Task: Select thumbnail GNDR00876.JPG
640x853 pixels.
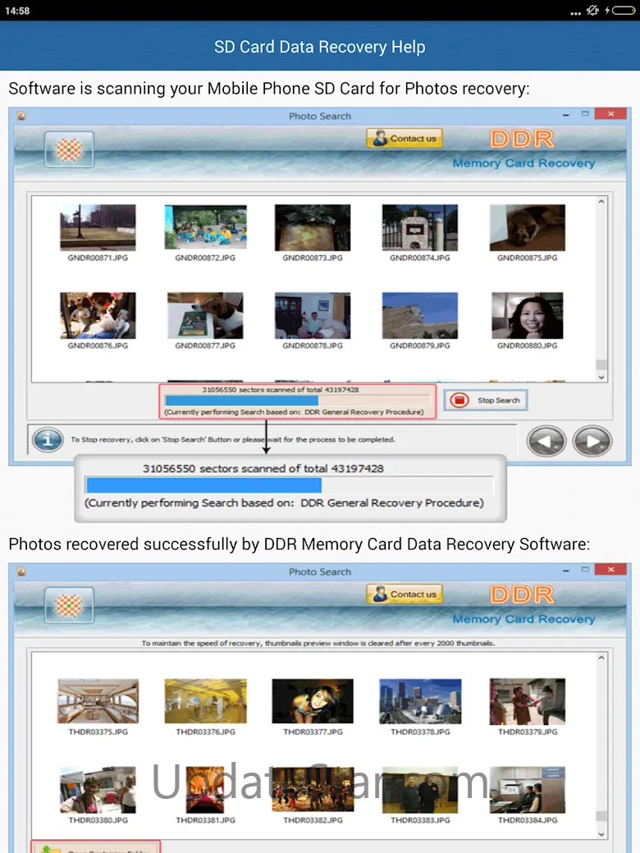Action: coord(98,316)
